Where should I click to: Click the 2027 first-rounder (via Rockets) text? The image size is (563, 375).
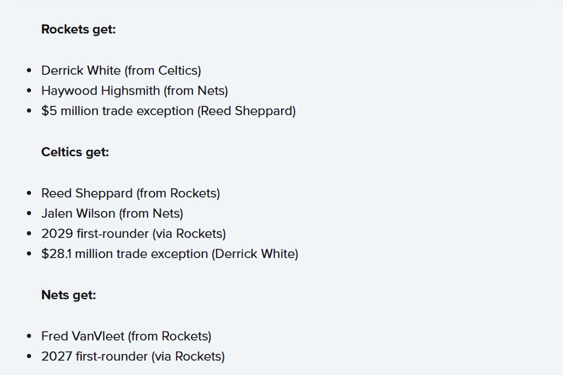click(133, 357)
